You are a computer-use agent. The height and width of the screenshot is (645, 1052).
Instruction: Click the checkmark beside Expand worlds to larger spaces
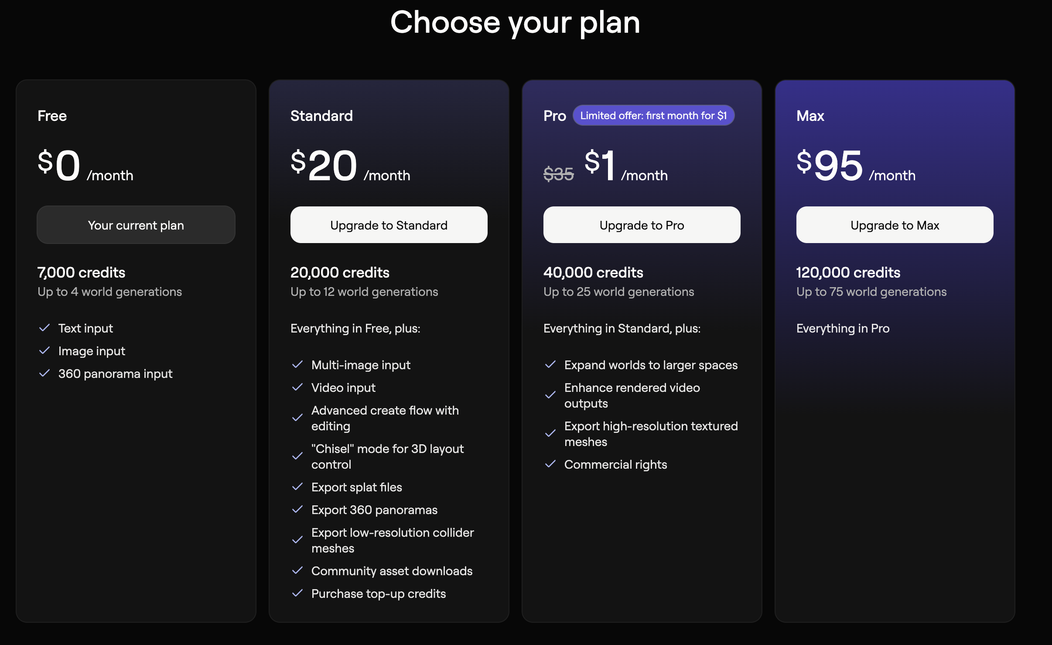(550, 364)
